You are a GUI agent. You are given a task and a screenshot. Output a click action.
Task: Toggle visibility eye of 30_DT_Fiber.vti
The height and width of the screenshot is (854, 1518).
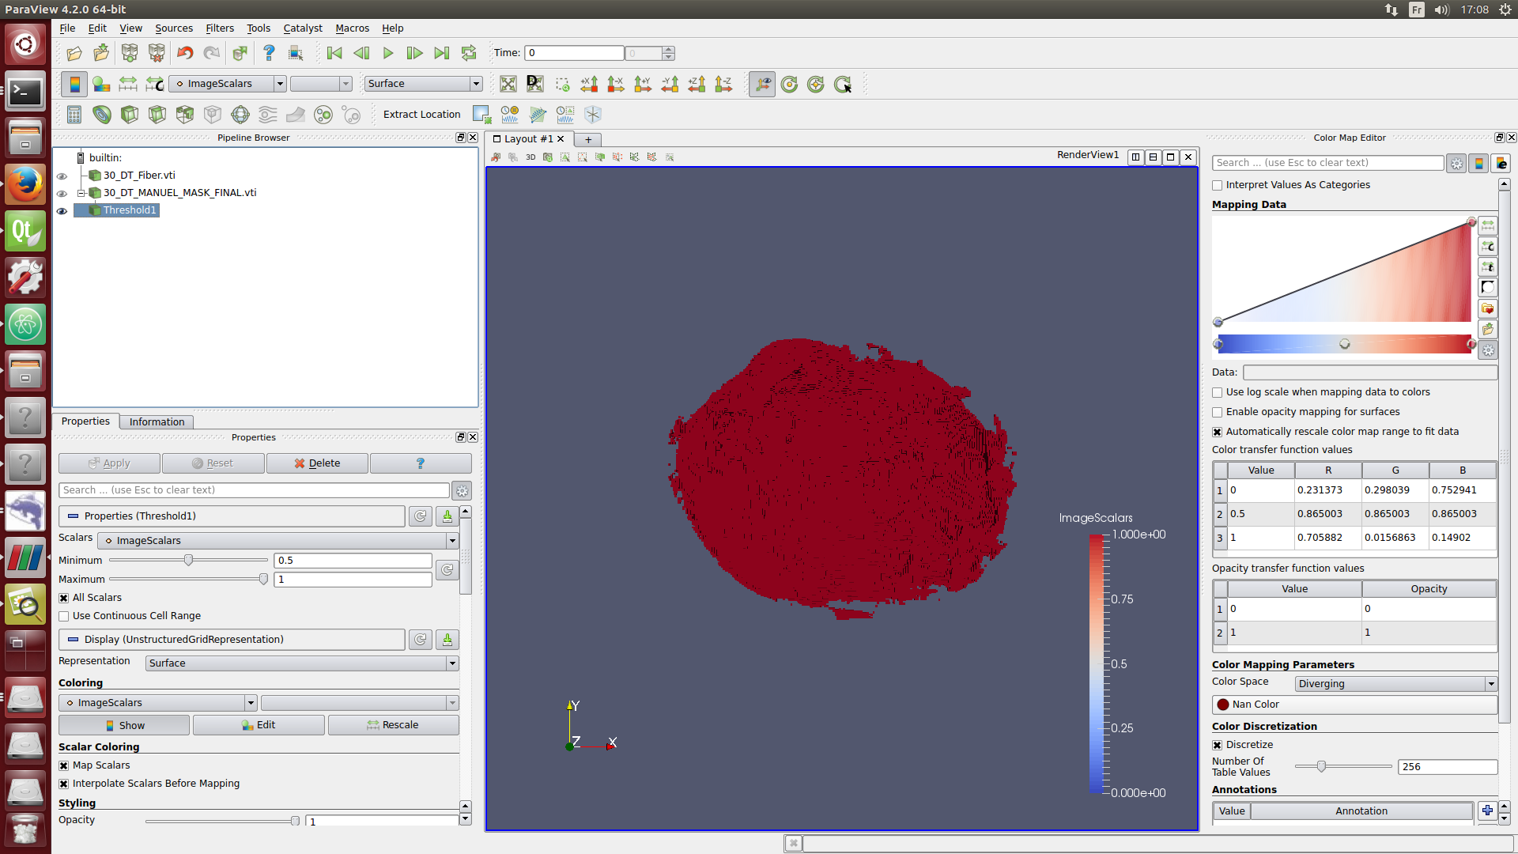pos(62,176)
